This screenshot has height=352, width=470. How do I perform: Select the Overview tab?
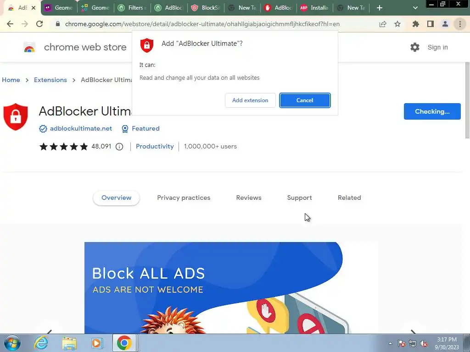[x=116, y=198]
